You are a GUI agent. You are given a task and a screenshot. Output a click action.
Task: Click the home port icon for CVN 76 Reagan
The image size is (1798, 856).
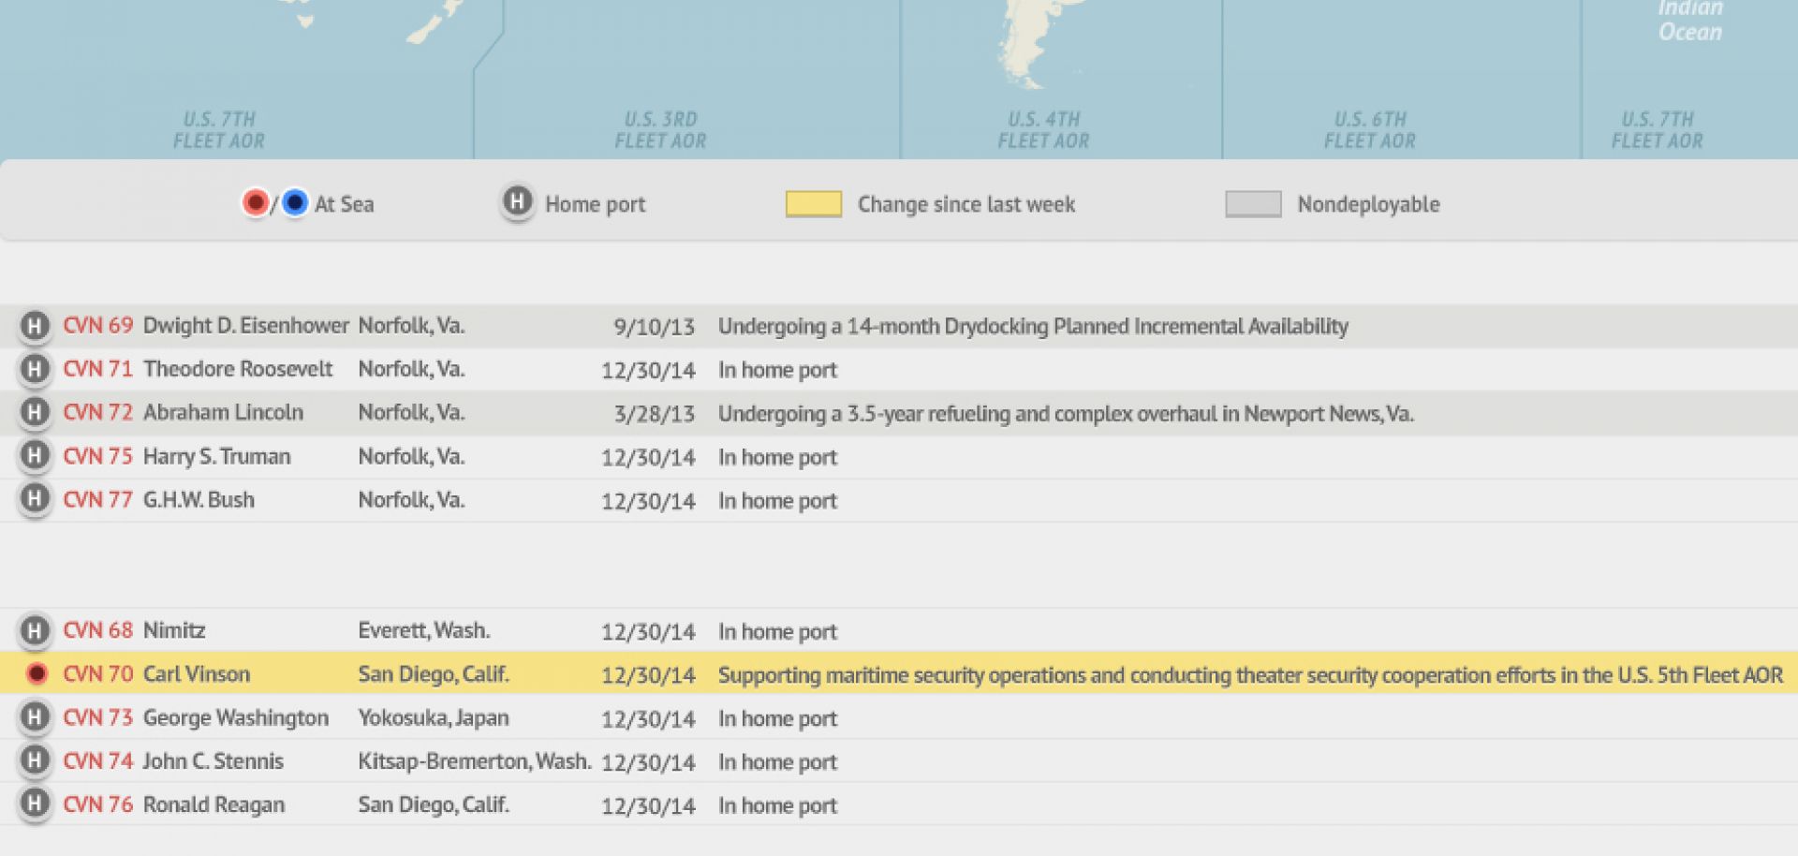(x=35, y=804)
